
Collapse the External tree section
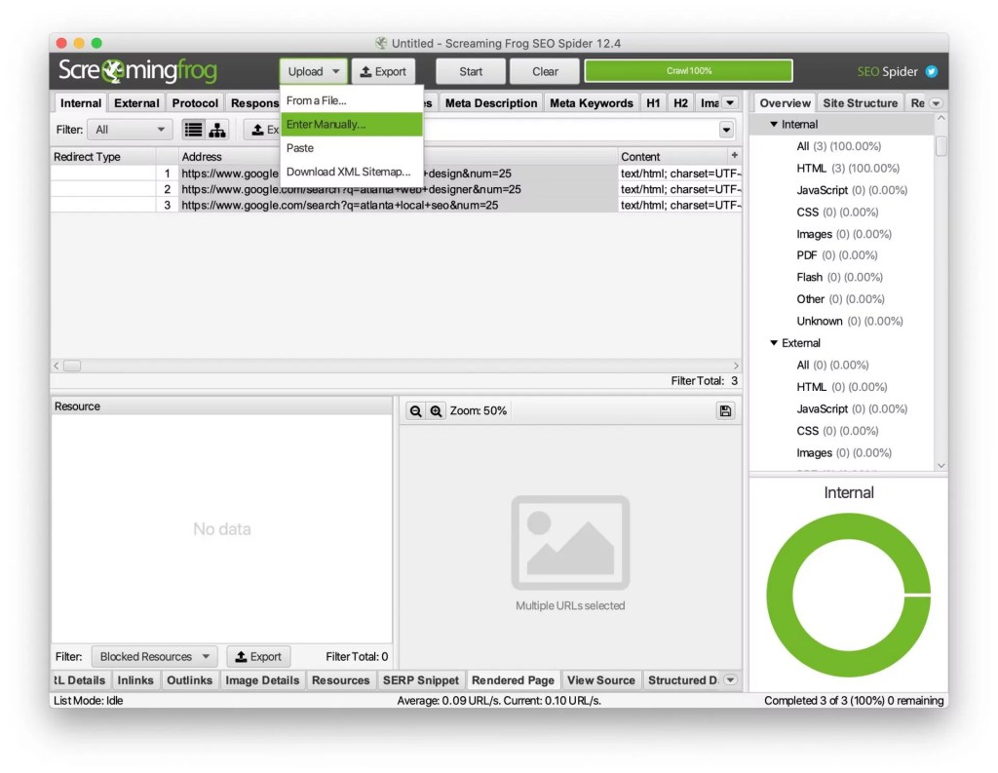click(x=774, y=342)
